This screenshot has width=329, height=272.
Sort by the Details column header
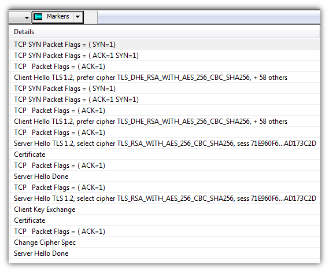[164, 32]
